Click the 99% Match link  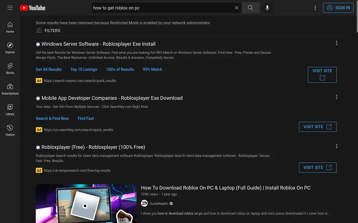[x=152, y=69]
